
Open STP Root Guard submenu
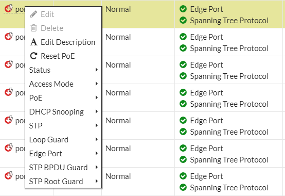click(63, 182)
